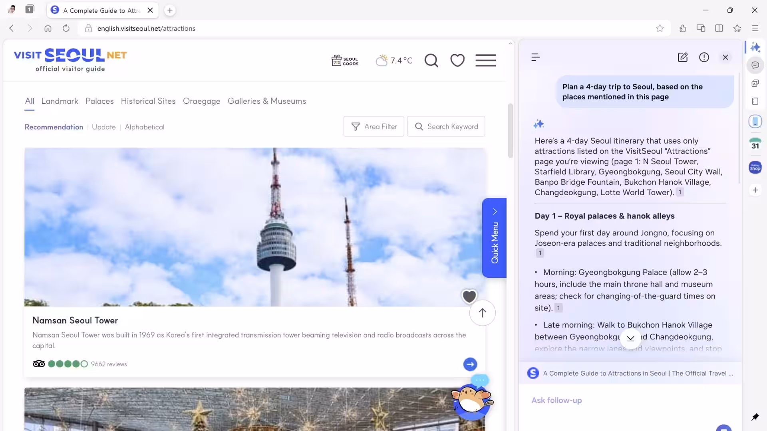The image size is (767, 431).
Task: Open the Seoul Goods icon in the header
Action: coord(345,60)
